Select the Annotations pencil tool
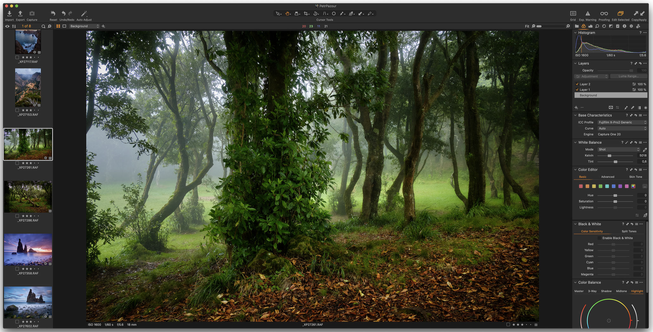Screen dimensions: 653x332 [x=370, y=14]
